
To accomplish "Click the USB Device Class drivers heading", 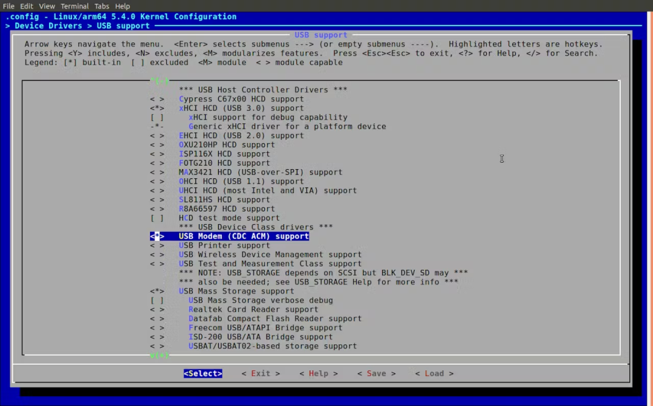I will pyautogui.click(x=256, y=227).
